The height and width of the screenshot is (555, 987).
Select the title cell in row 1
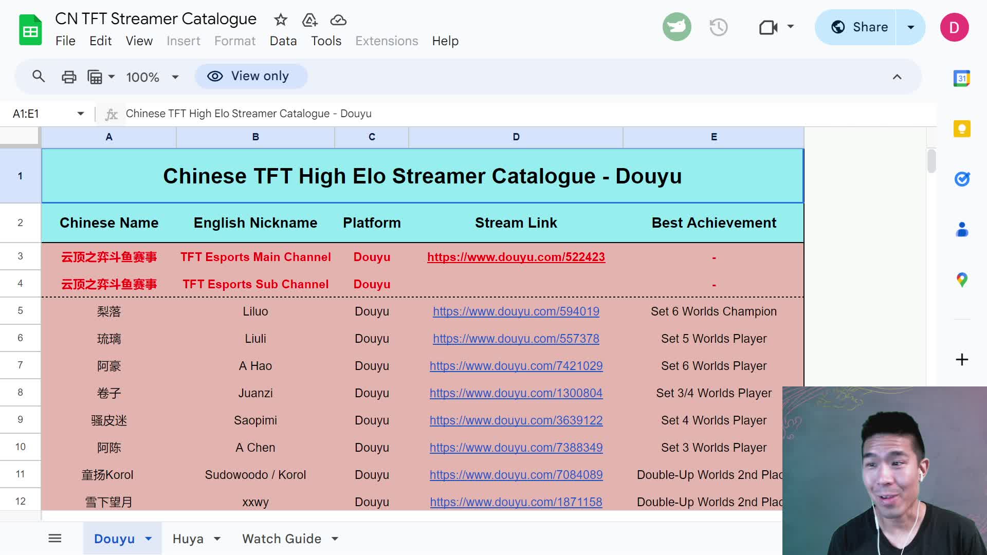(422, 176)
